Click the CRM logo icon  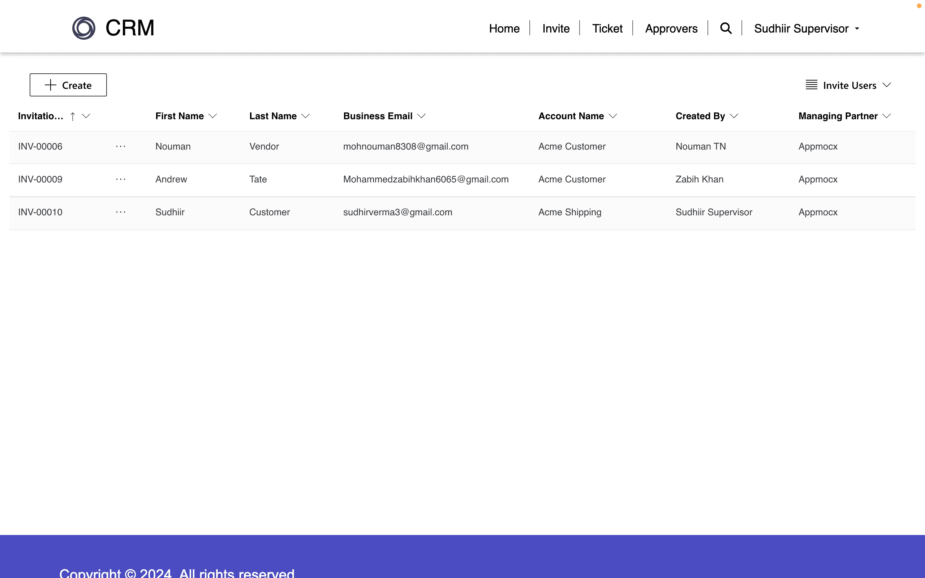pos(84,28)
